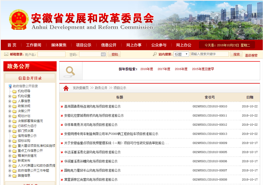Select the 项目公示 menu item
Screen dimensions: 263x185
click(83, 45)
